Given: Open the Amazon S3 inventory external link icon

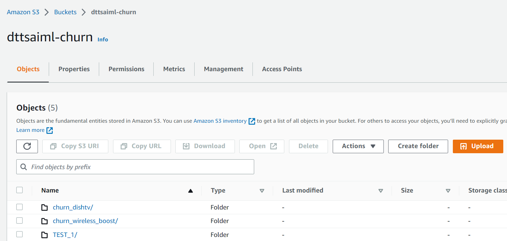Looking at the screenshot, I should [251, 121].
